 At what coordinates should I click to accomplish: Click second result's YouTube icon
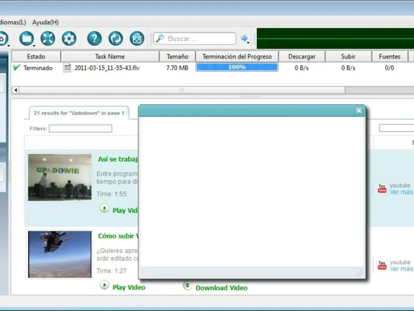[x=382, y=265]
